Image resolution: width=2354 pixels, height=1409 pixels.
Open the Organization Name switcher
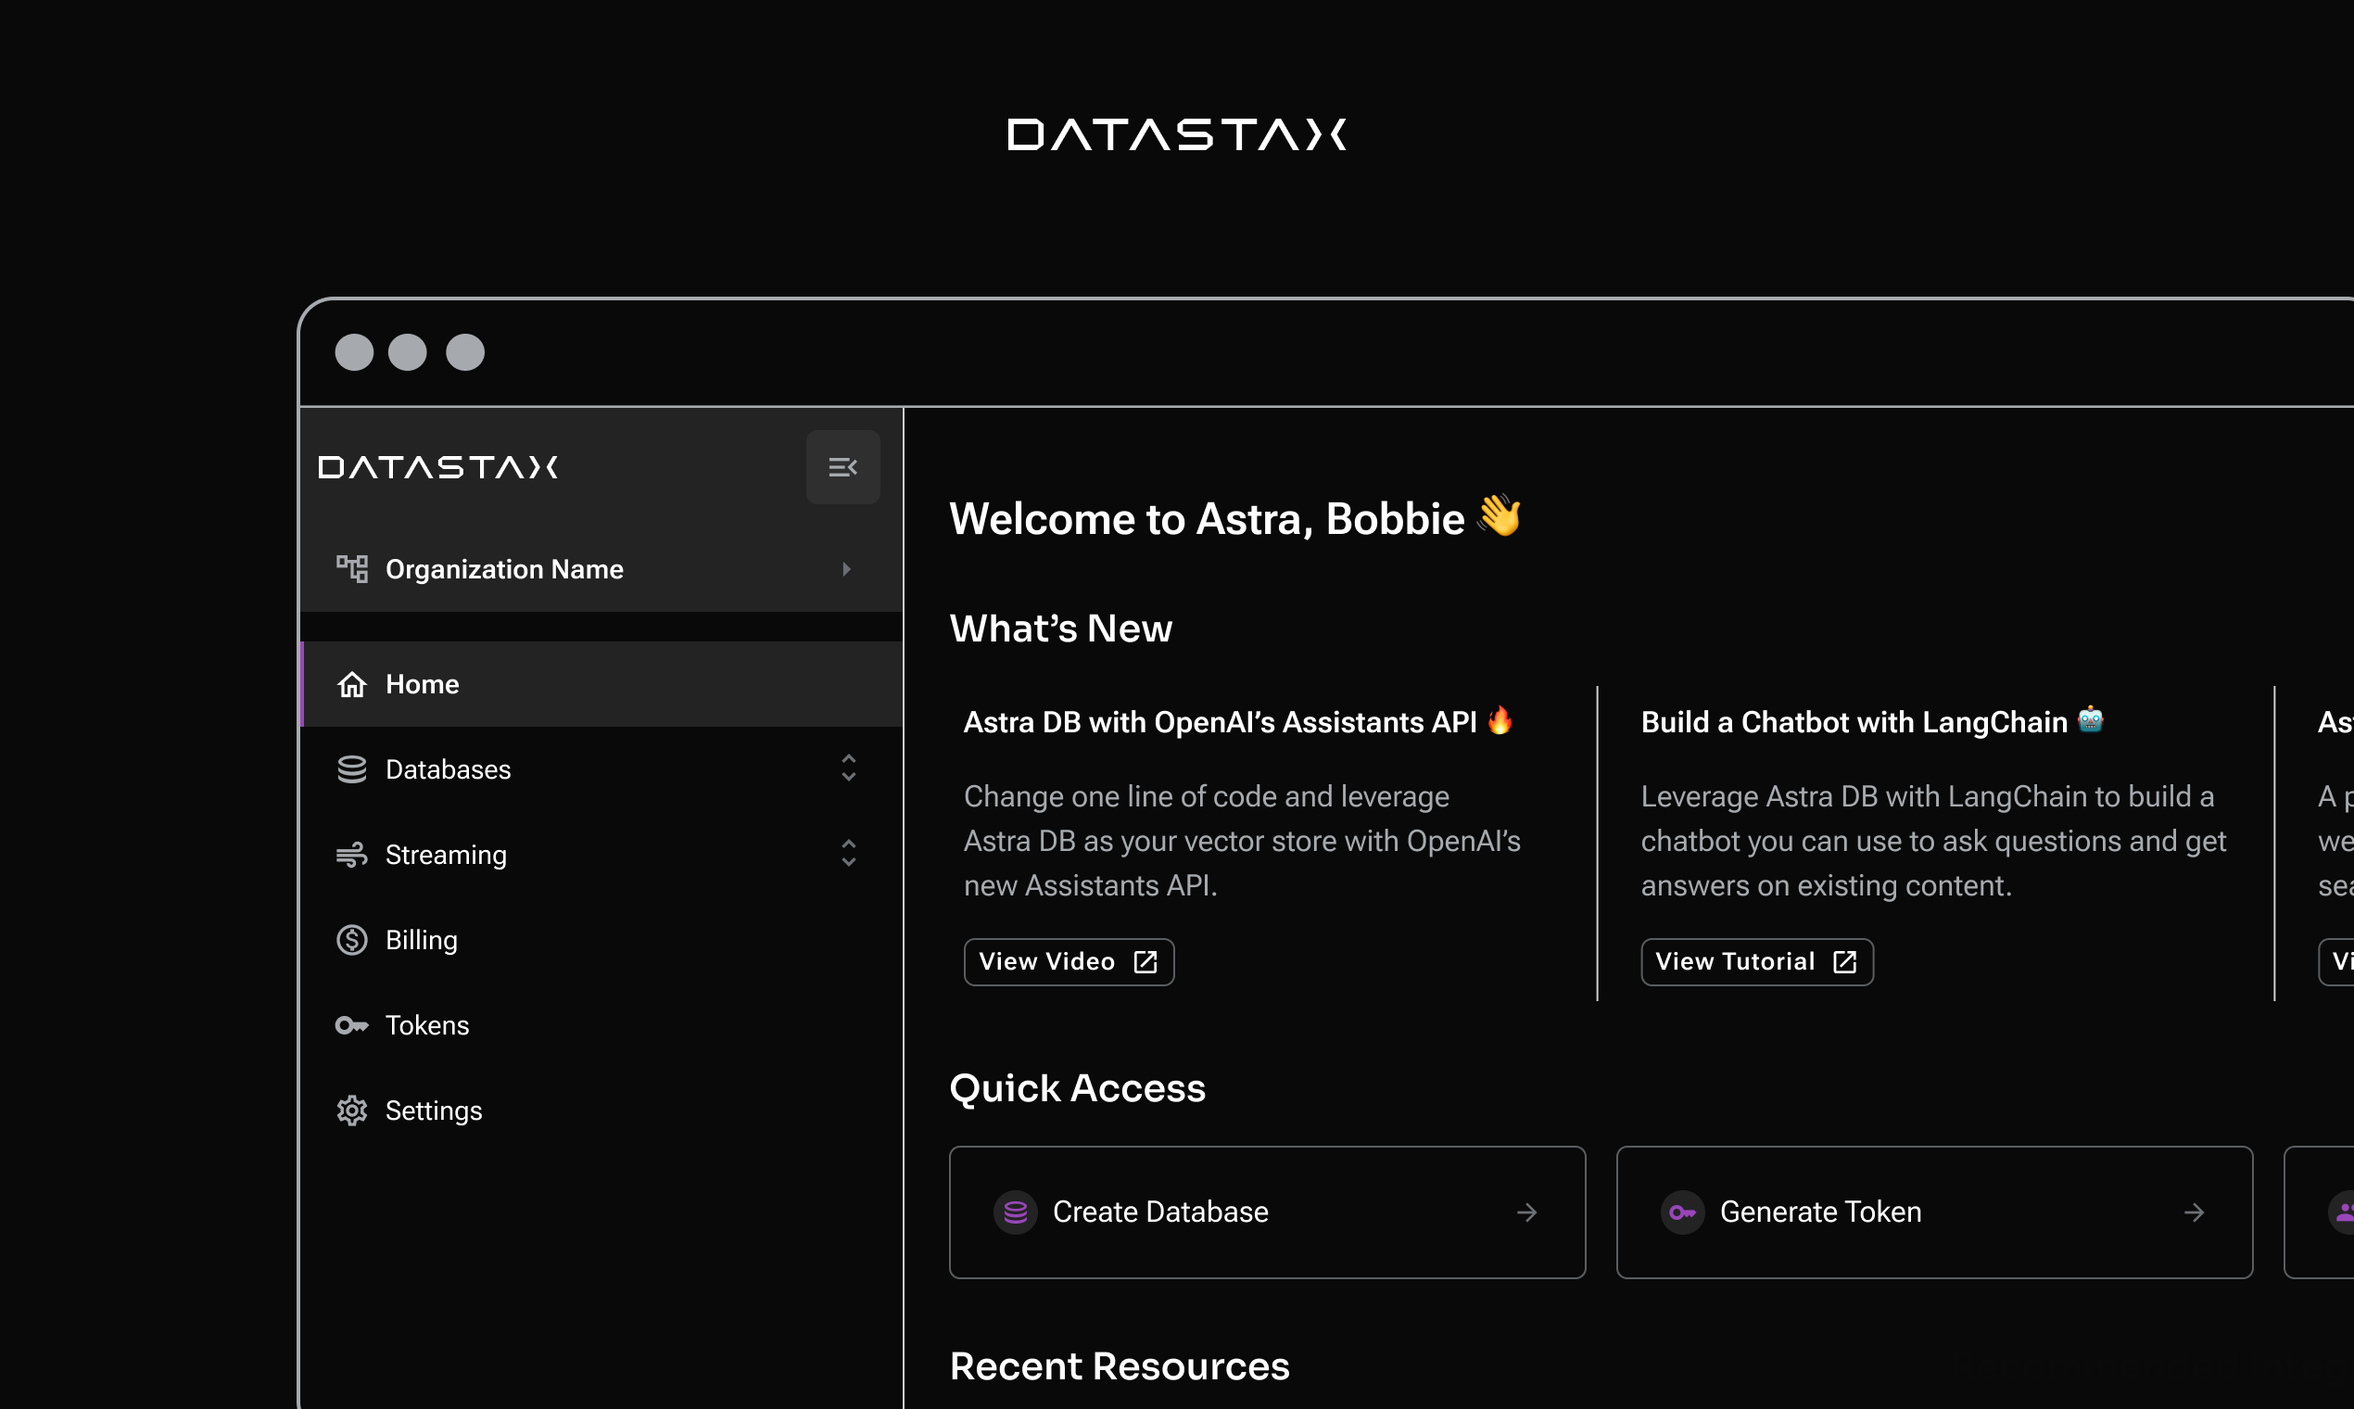click(x=601, y=569)
